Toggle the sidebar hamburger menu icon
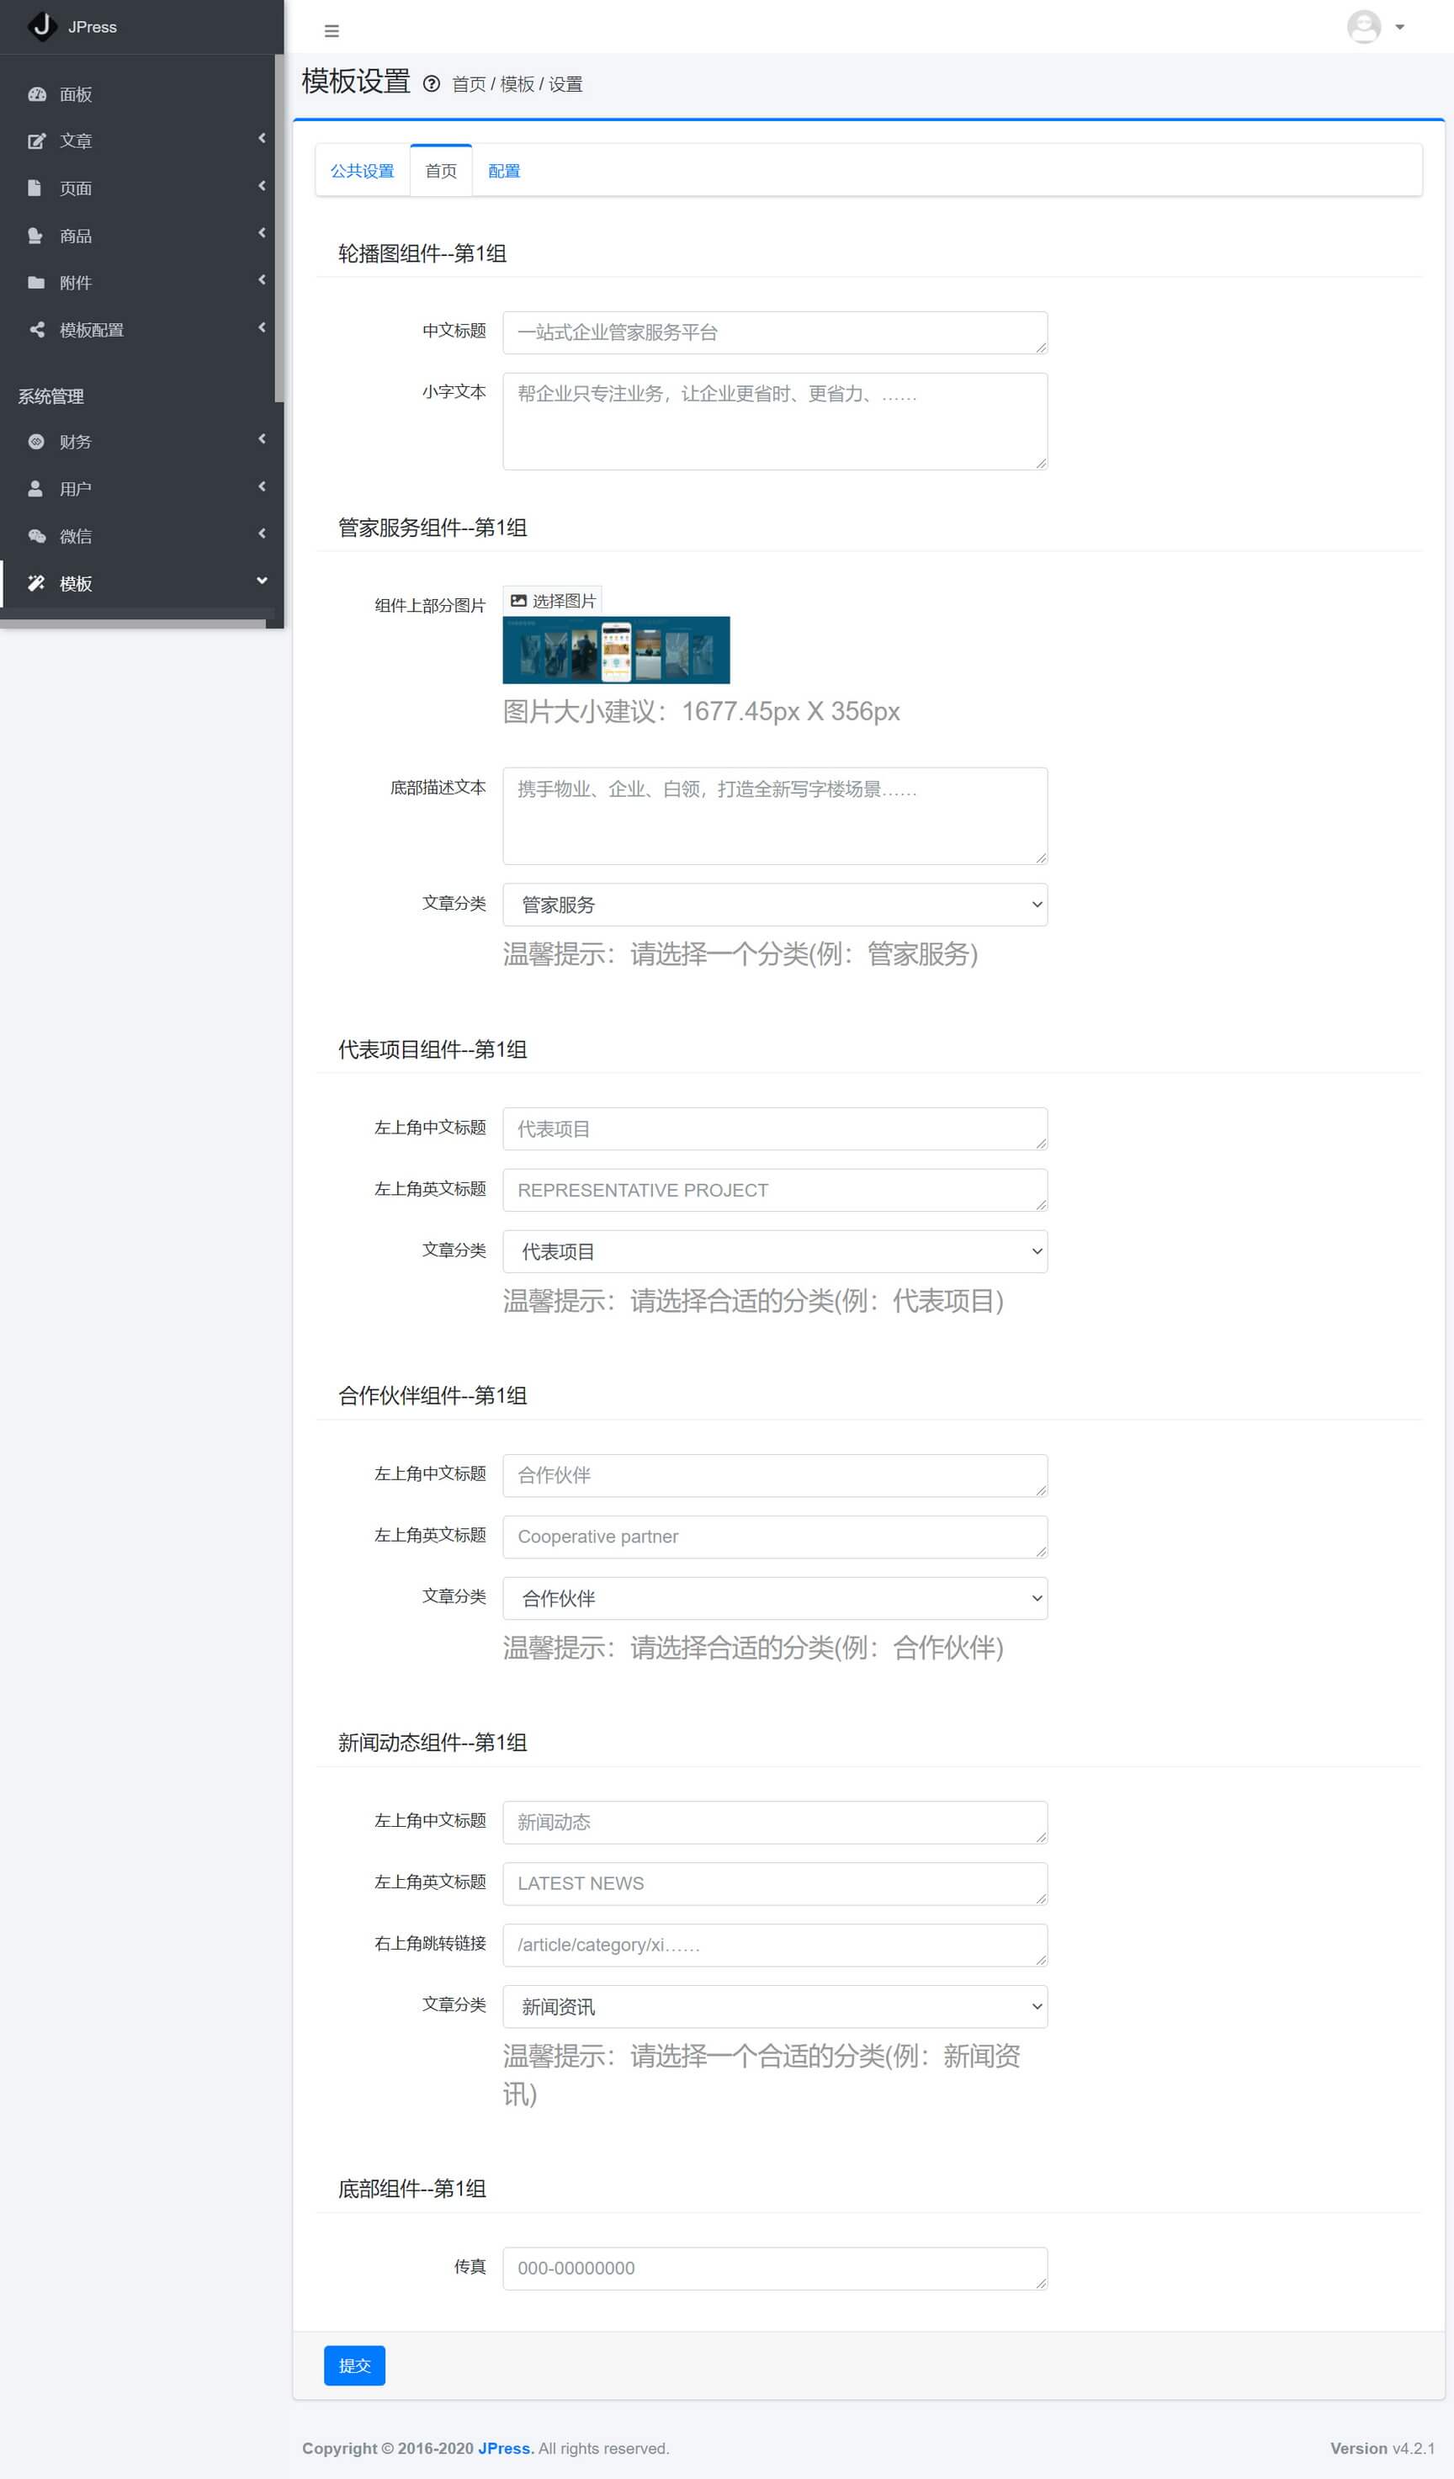1454x2479 pixels. tap(332, 31)
